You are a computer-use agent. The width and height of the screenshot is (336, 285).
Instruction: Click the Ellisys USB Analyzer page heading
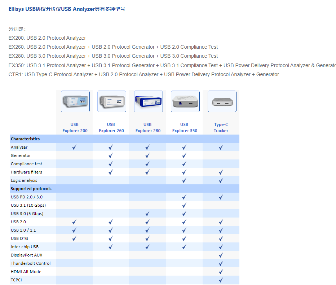tap(67, 9)
